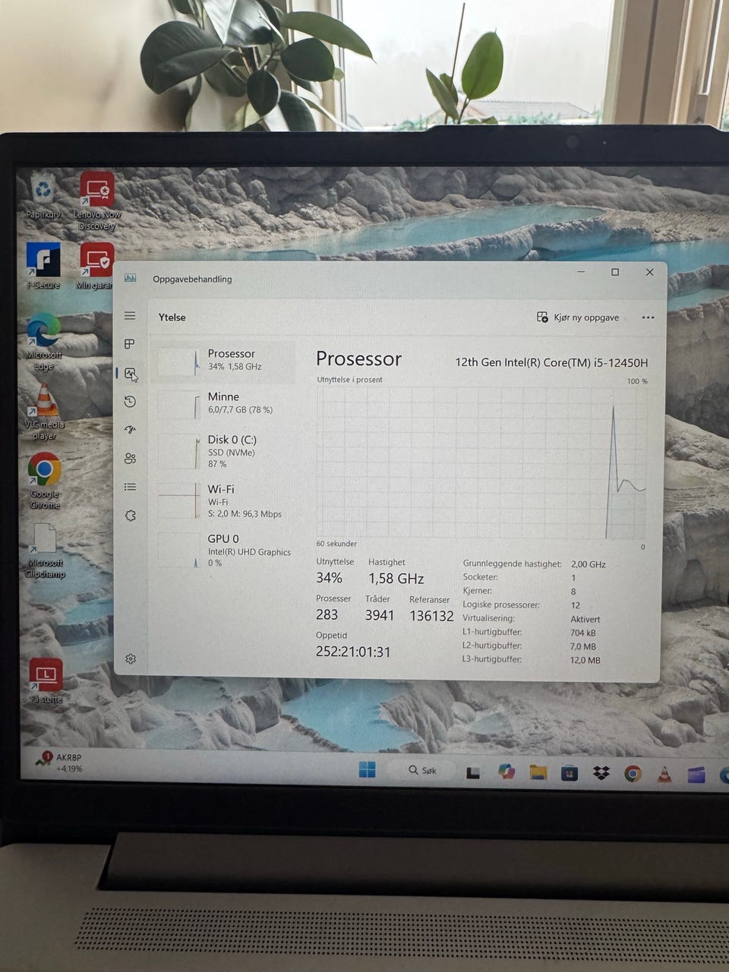Open Dropbox from the taskbar
Screen dimensions: 729x972
click(601, 774)
